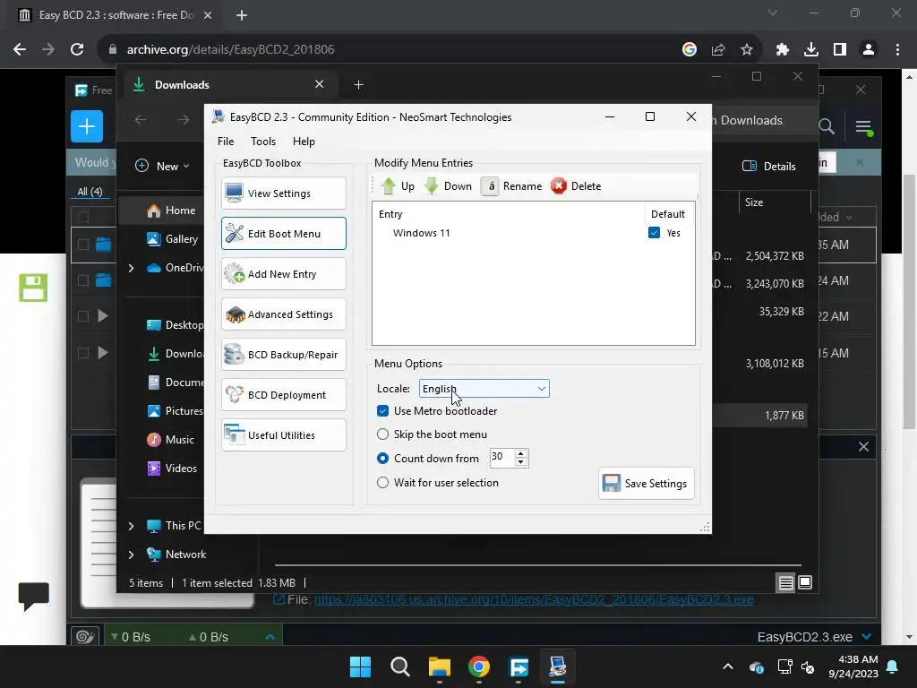Image resolution: width=917 pixels, height=688 pixels.
Task: Open Home in Explorer sidebar
Action: [171, 210]
